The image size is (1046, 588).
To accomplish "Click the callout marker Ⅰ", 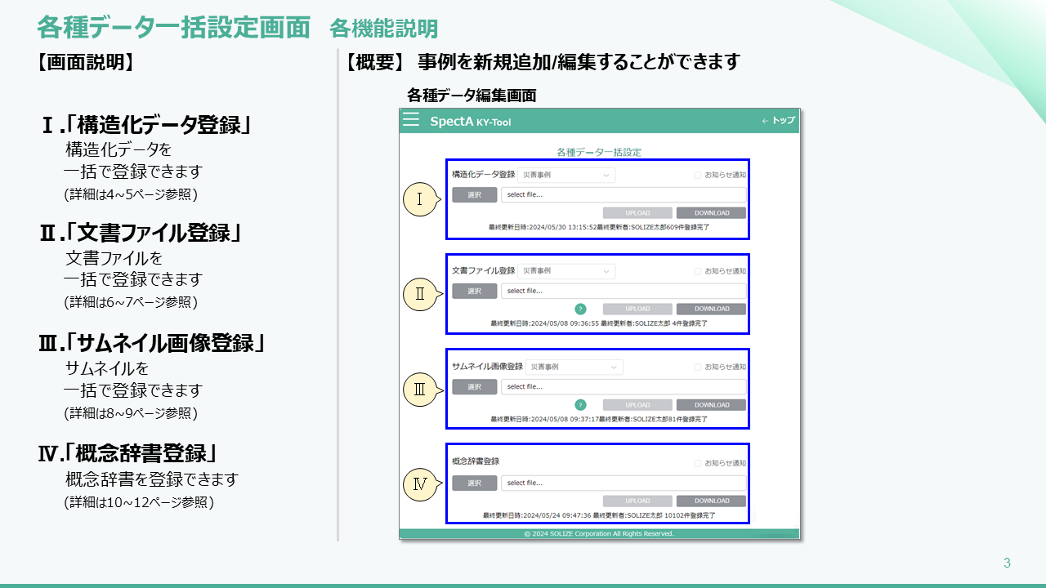I will click(420, 198).
